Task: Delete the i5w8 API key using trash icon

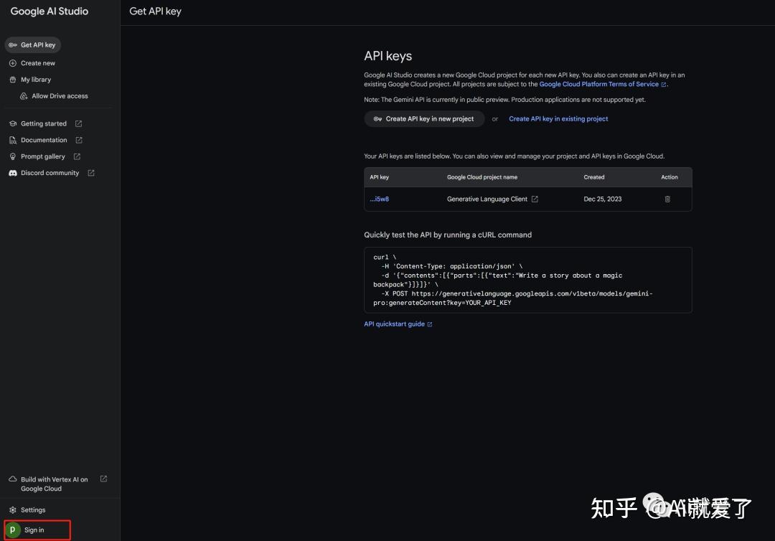Action: [667, 199]
